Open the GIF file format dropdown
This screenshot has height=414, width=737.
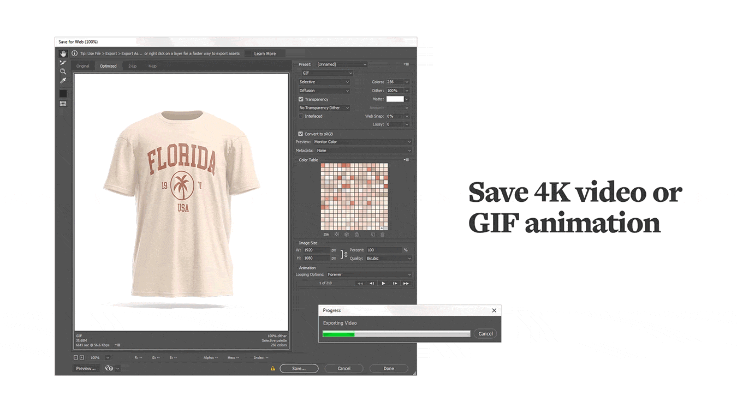click(328, 73)
